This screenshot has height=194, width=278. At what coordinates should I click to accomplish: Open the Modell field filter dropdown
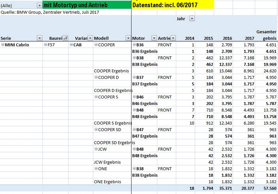coord(128,38)
